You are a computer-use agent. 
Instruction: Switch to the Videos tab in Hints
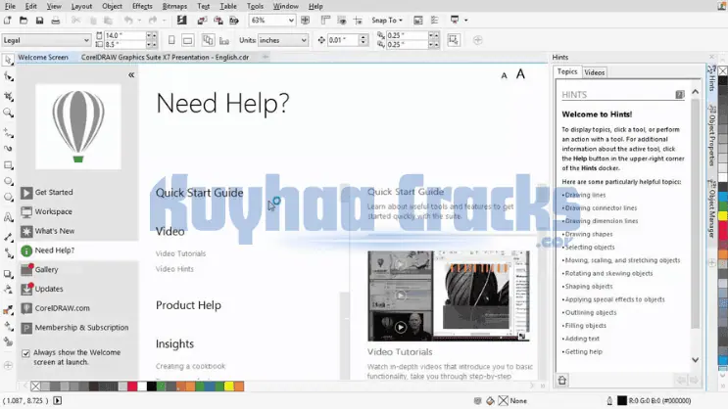[594, 72]
